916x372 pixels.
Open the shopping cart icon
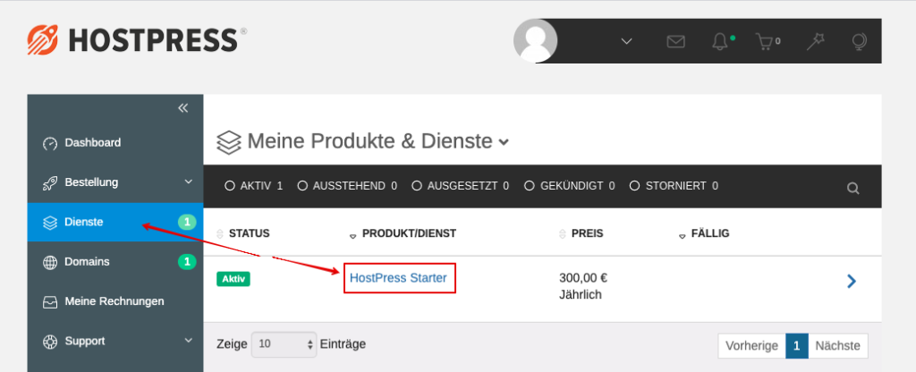point(767,41)
